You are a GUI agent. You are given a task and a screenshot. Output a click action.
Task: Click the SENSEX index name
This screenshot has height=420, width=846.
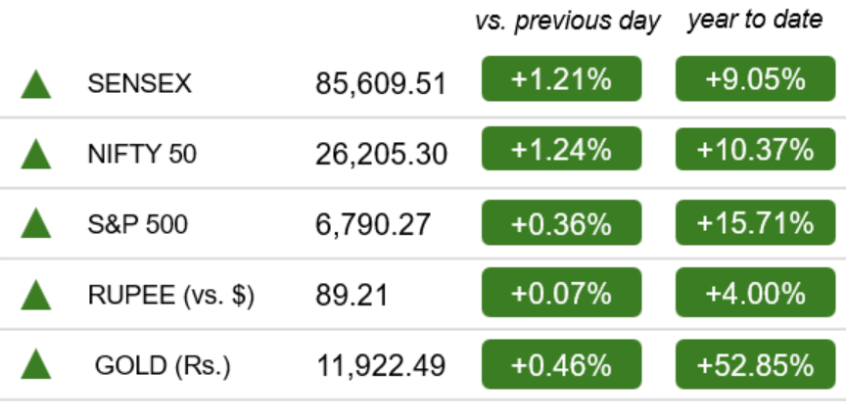[139, 84]
